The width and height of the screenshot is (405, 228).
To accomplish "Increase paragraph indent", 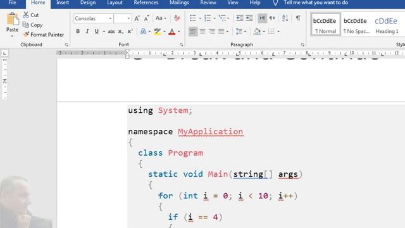I will click(249, 18).
